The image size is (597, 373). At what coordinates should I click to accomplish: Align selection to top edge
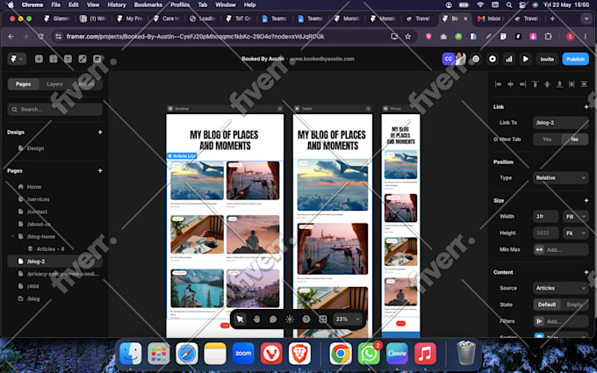pyautogui.click(x=535, y=84)
